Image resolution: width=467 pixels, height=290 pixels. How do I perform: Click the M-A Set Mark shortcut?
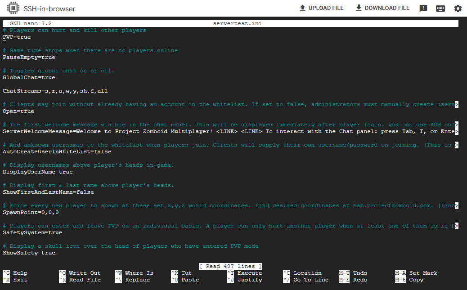pyautogui.click(x=416, y=273)
